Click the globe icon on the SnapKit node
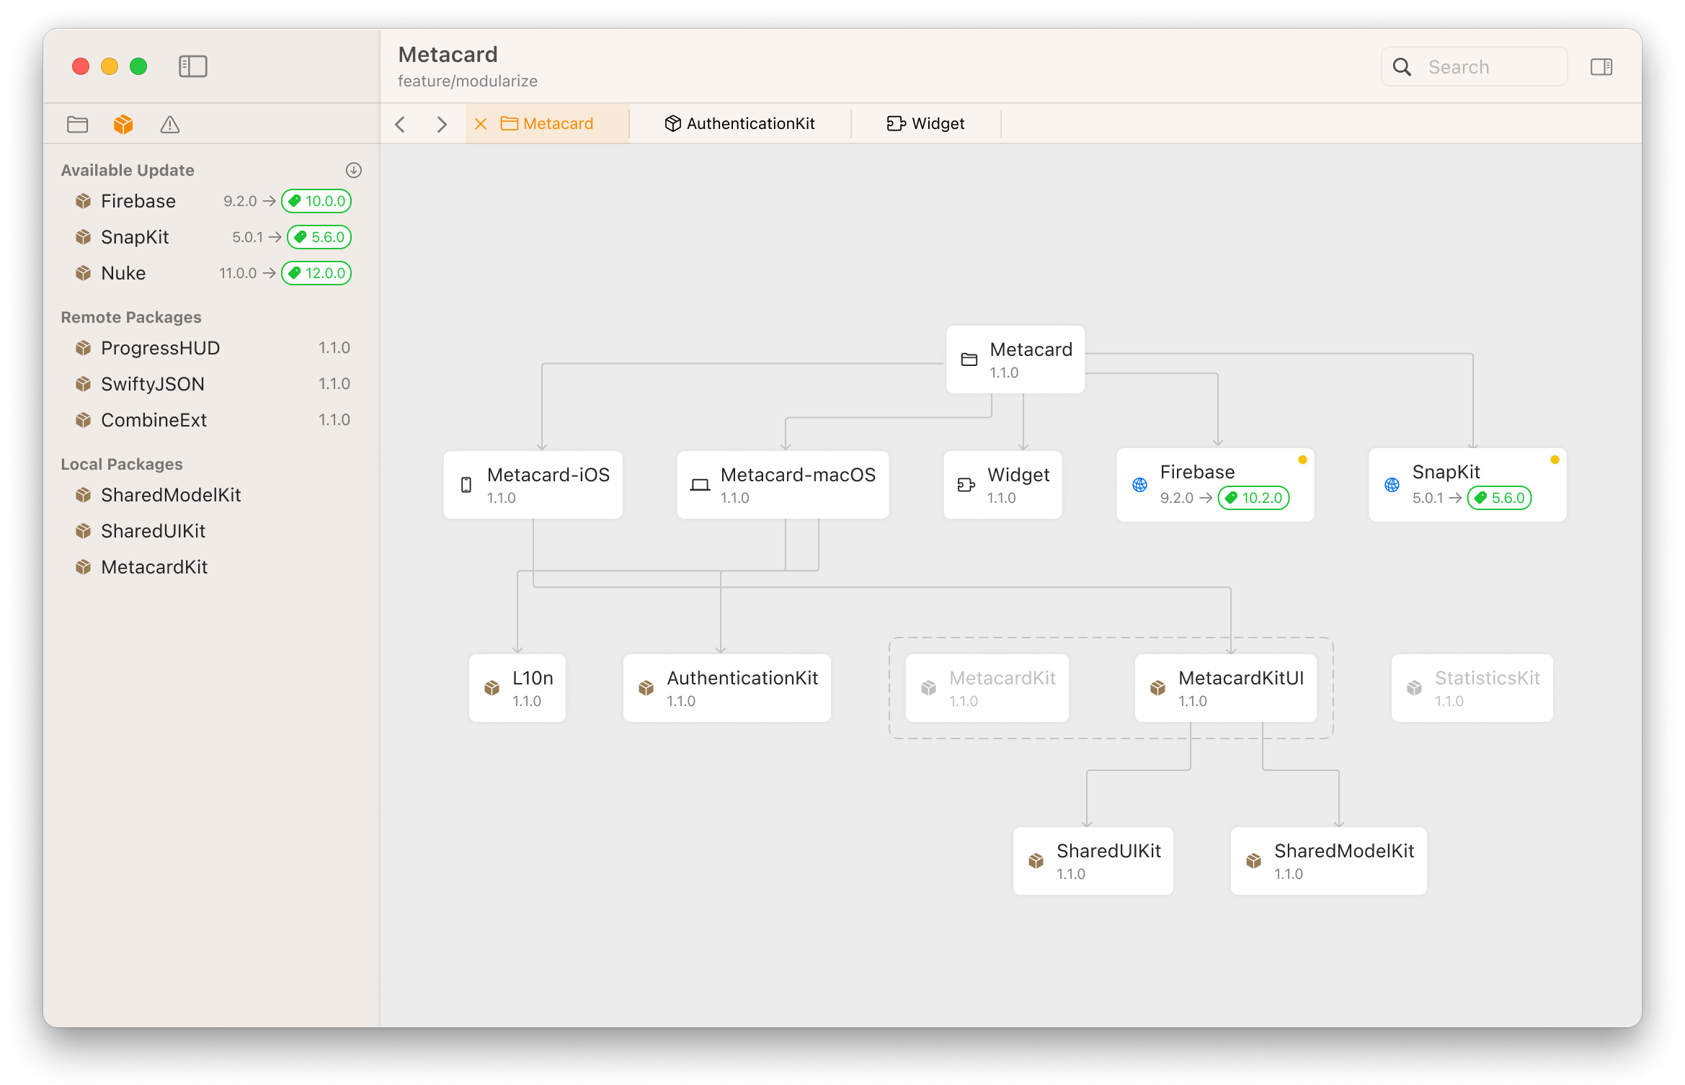The image size is (1685, 1085). click(x=1391, y=484)
